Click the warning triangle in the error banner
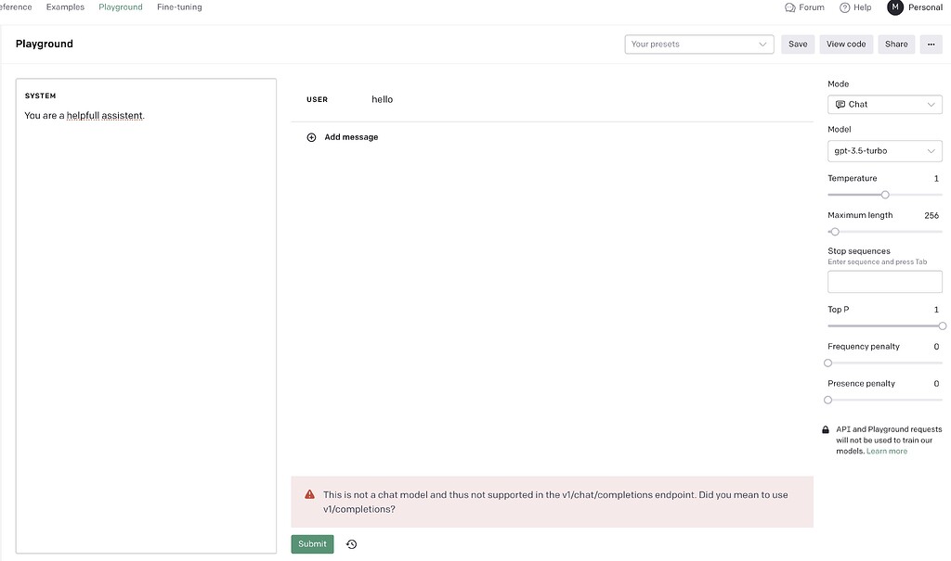This screenshot has height=561, width=951. click(x=310, y=493)
